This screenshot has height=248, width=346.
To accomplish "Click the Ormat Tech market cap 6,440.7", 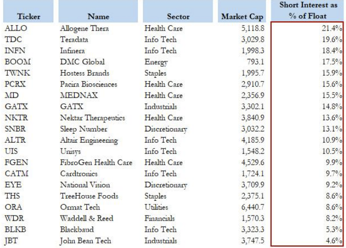I will tap(252, 207).
